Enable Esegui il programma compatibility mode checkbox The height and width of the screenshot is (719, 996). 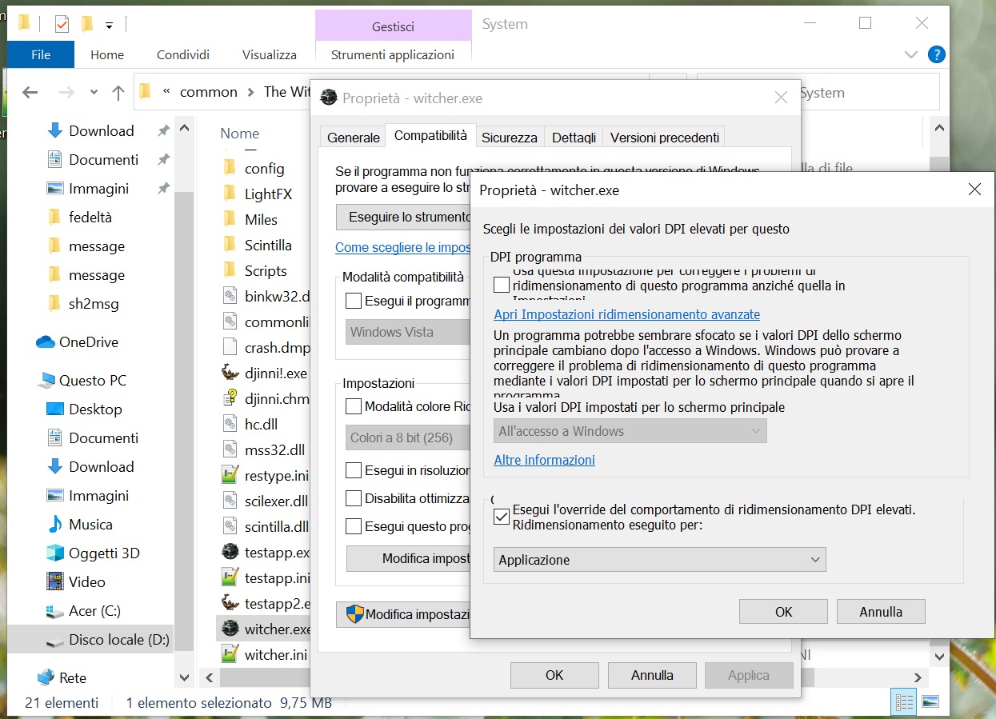pos(354,302)
